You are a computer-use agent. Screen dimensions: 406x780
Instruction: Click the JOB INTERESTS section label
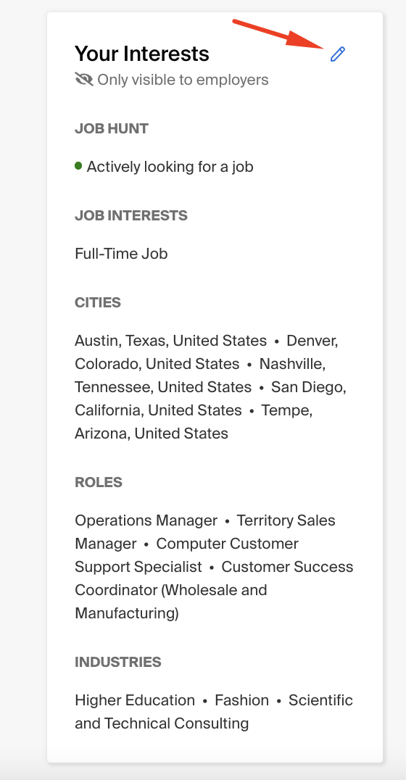pyautogui.click(x=131, y=215)
